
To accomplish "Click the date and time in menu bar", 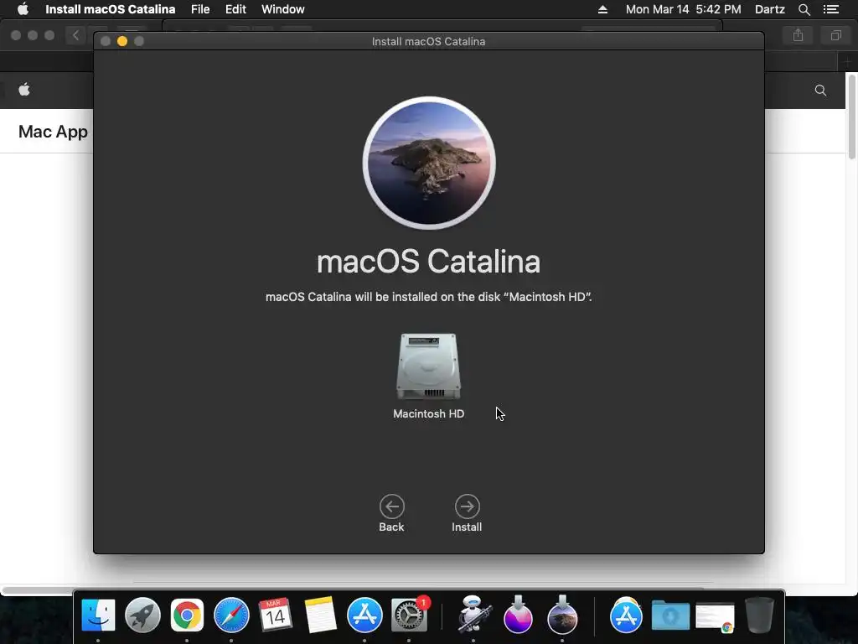I will (x=684, y=9).
